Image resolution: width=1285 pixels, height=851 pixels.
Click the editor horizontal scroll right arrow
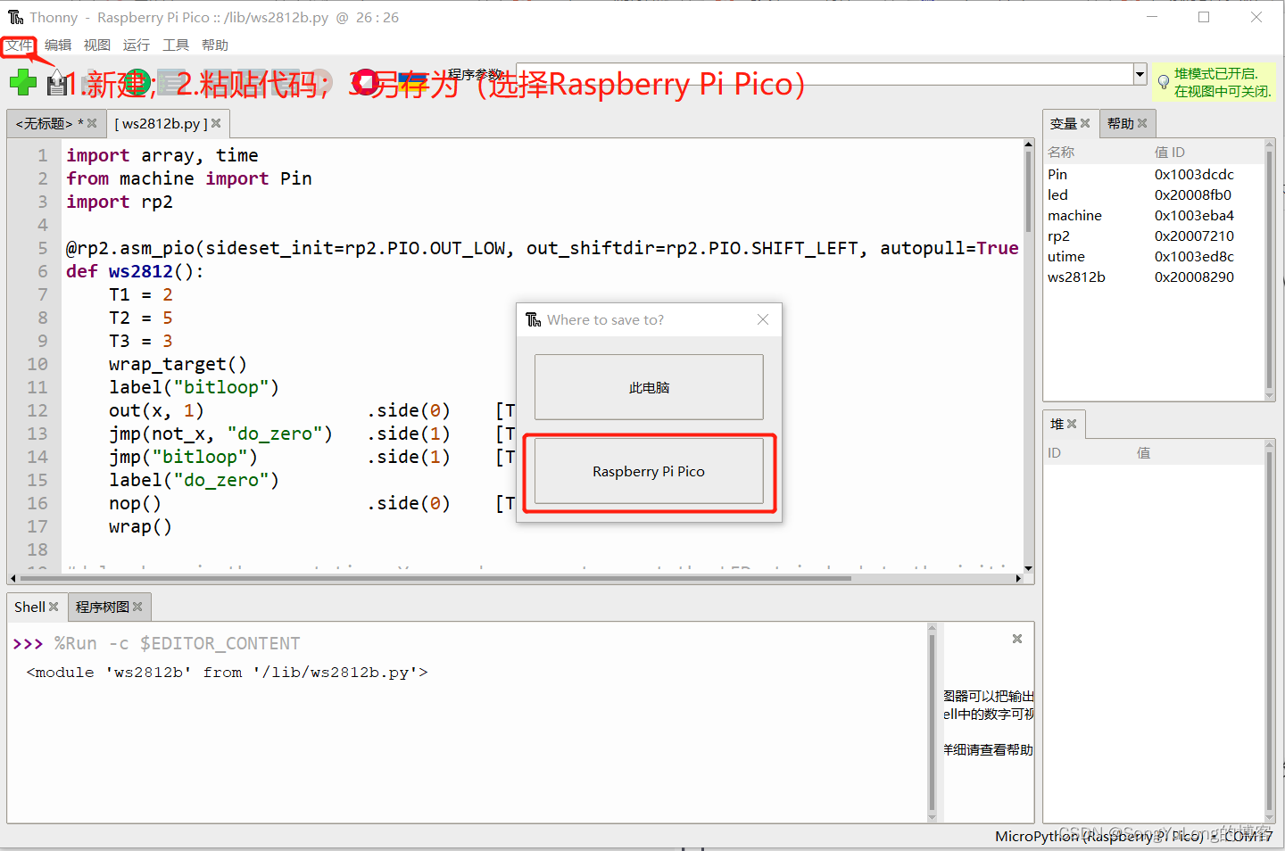click(x=1018, y=578)
